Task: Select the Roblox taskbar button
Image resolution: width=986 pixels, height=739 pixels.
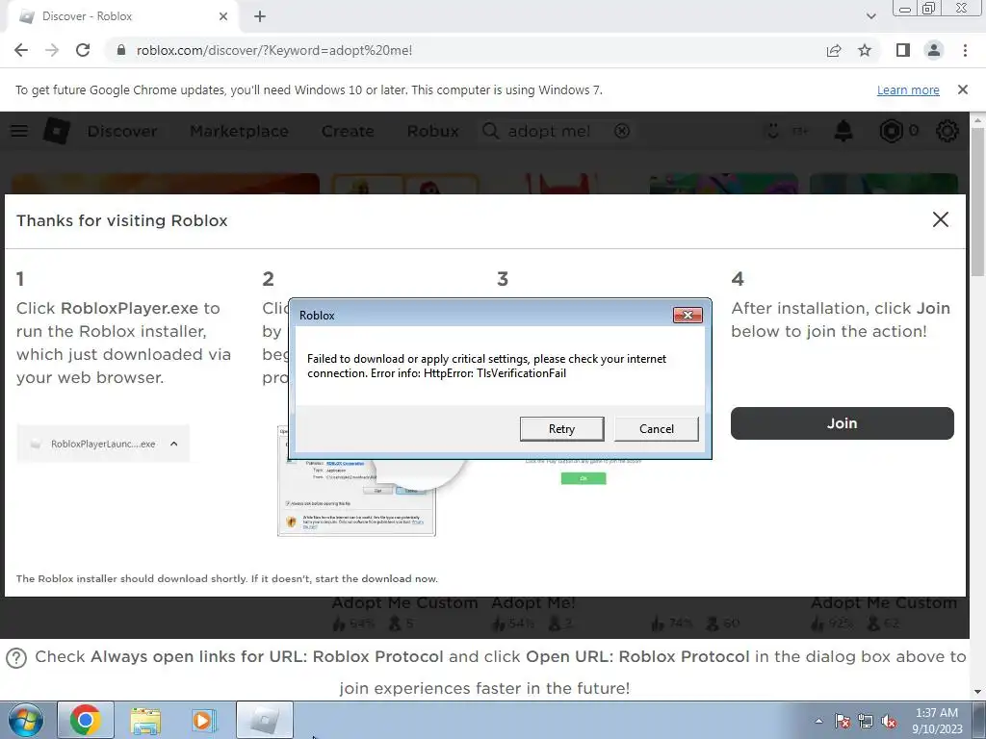Action: 265,720
